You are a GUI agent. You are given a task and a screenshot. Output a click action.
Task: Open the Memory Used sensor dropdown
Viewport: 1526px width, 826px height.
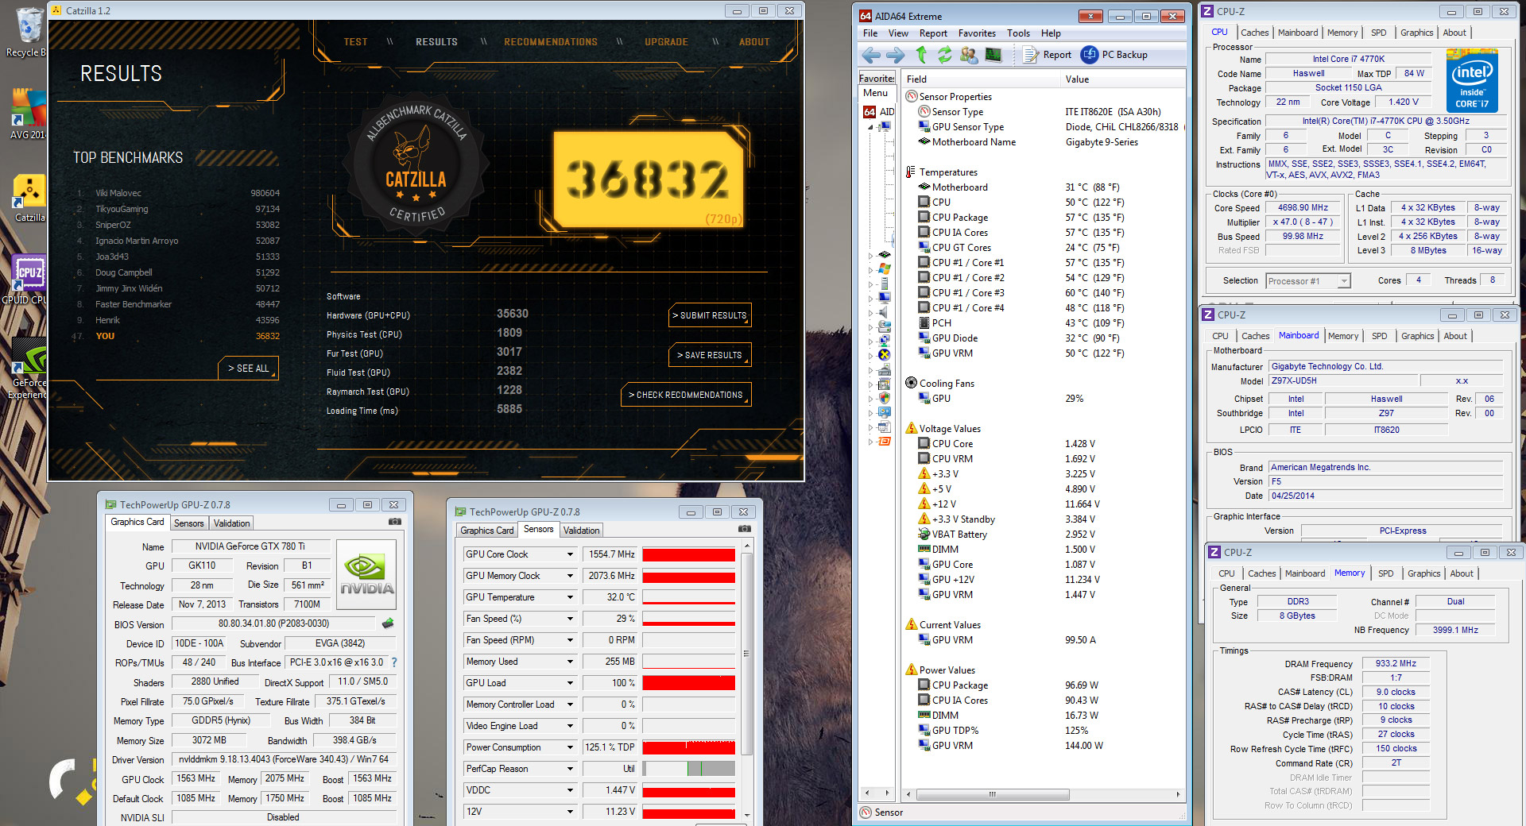(570, 662)
